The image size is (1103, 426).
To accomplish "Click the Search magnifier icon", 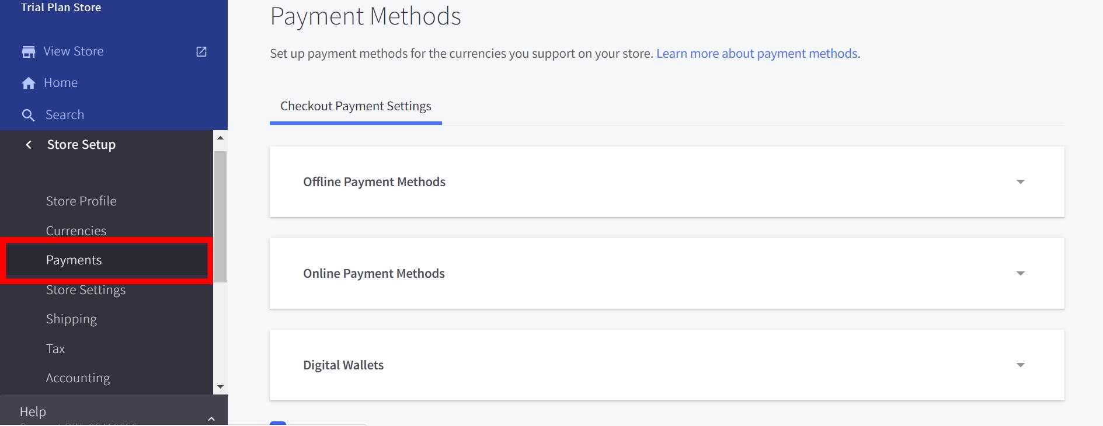I will coord(28,115).
